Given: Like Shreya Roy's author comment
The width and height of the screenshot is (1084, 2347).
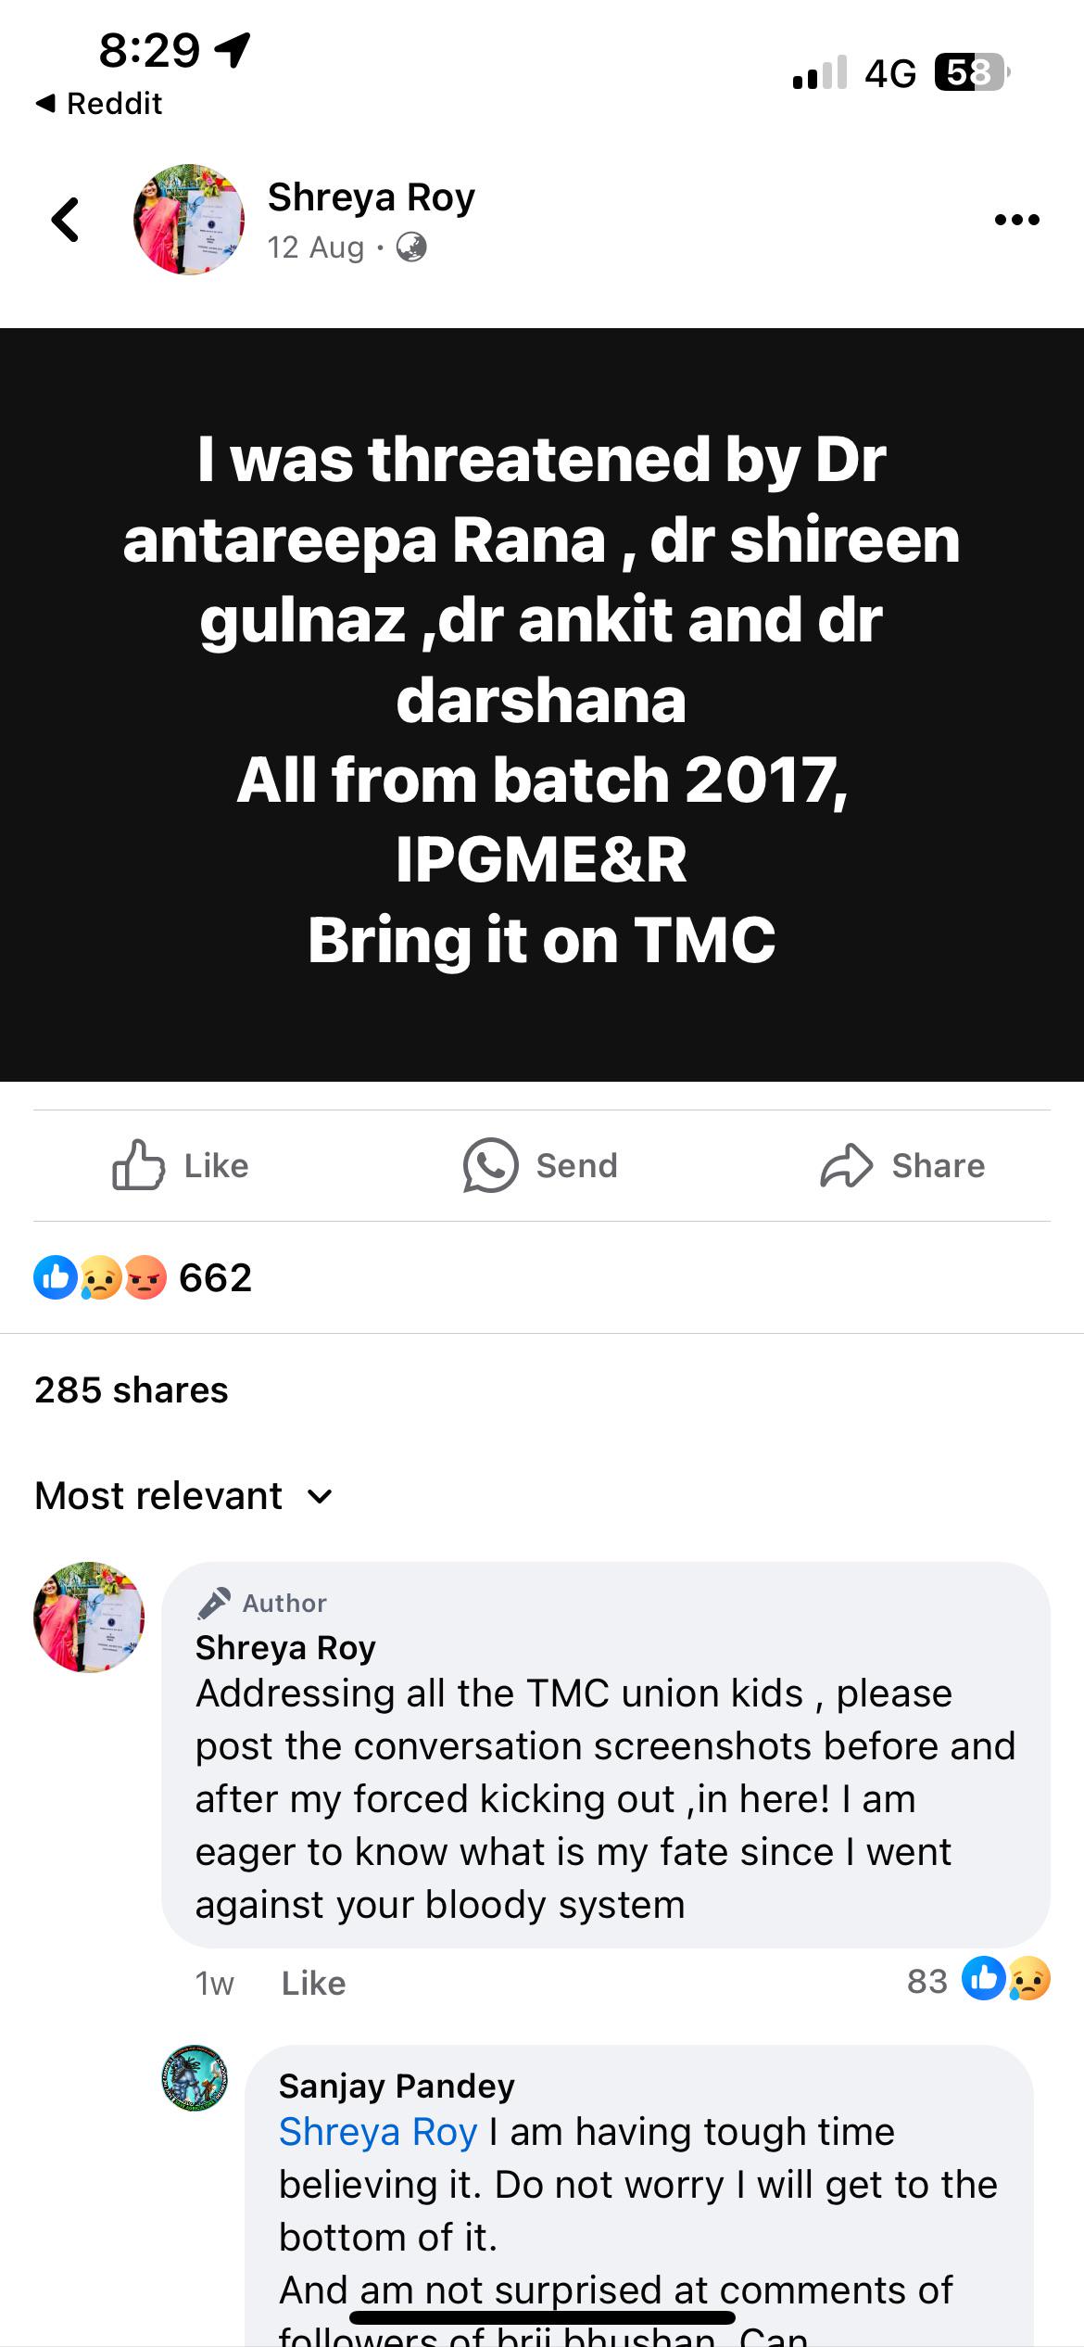Looking at the screenshot, I should (x=313, y=1983).
